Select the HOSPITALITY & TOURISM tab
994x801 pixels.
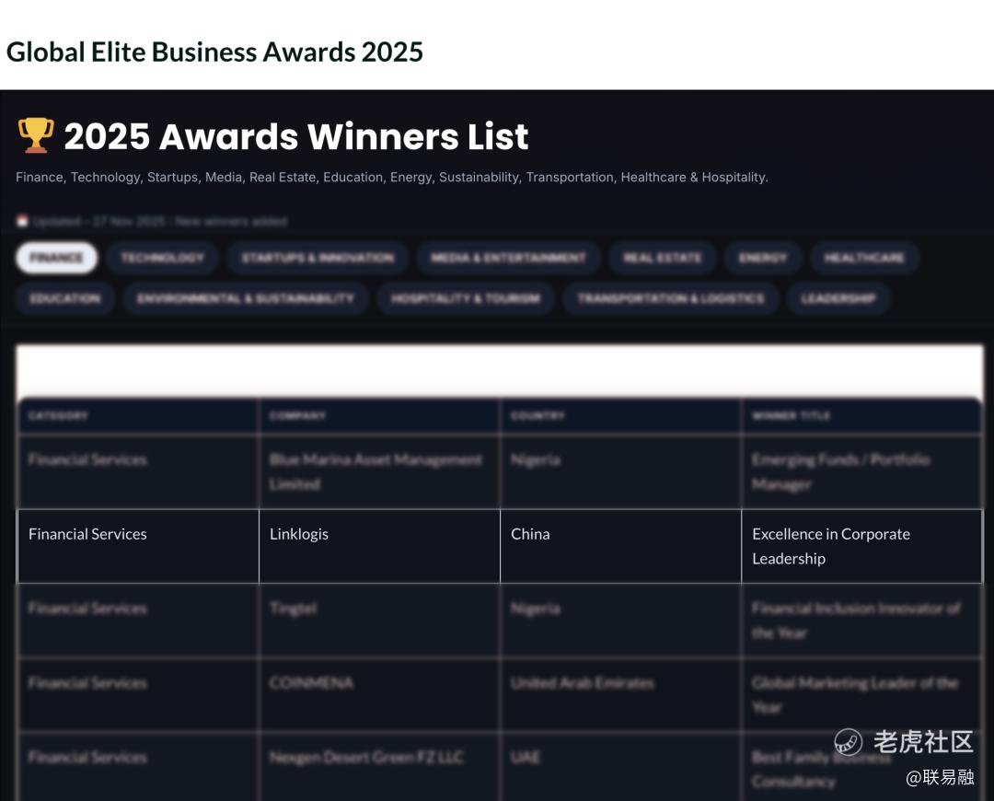pyautogui.click(x=466, y=298)
